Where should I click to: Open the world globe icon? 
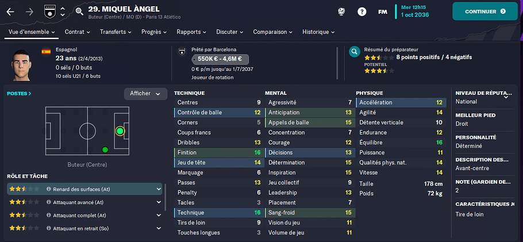coord(341,11)
